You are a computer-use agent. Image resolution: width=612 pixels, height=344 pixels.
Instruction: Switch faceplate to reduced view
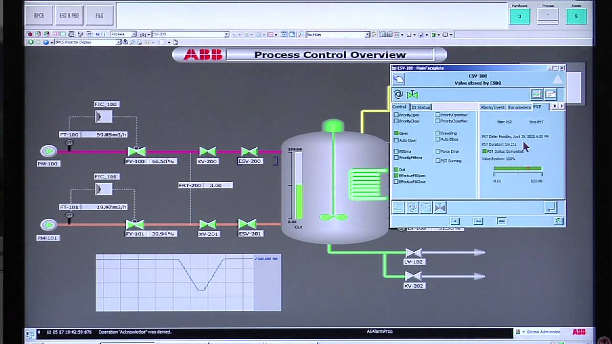click(x=455, y=221)
